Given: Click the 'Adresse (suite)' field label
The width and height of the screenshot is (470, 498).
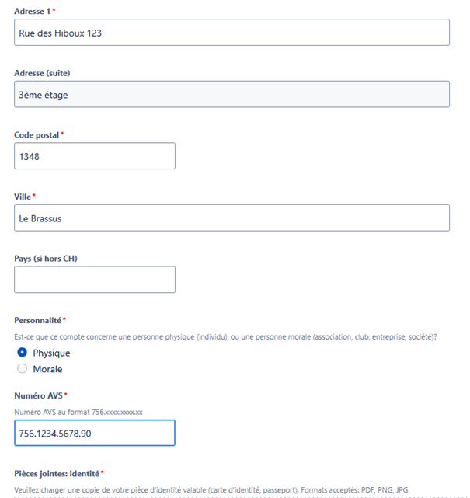Looking at the screenshot, I should tap(44, 73).
